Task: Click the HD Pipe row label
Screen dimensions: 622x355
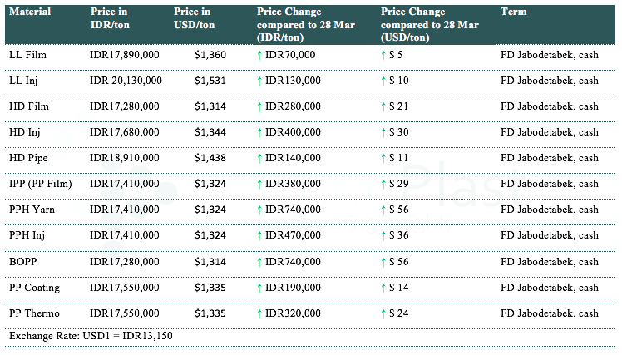Action: pos(29,158)
